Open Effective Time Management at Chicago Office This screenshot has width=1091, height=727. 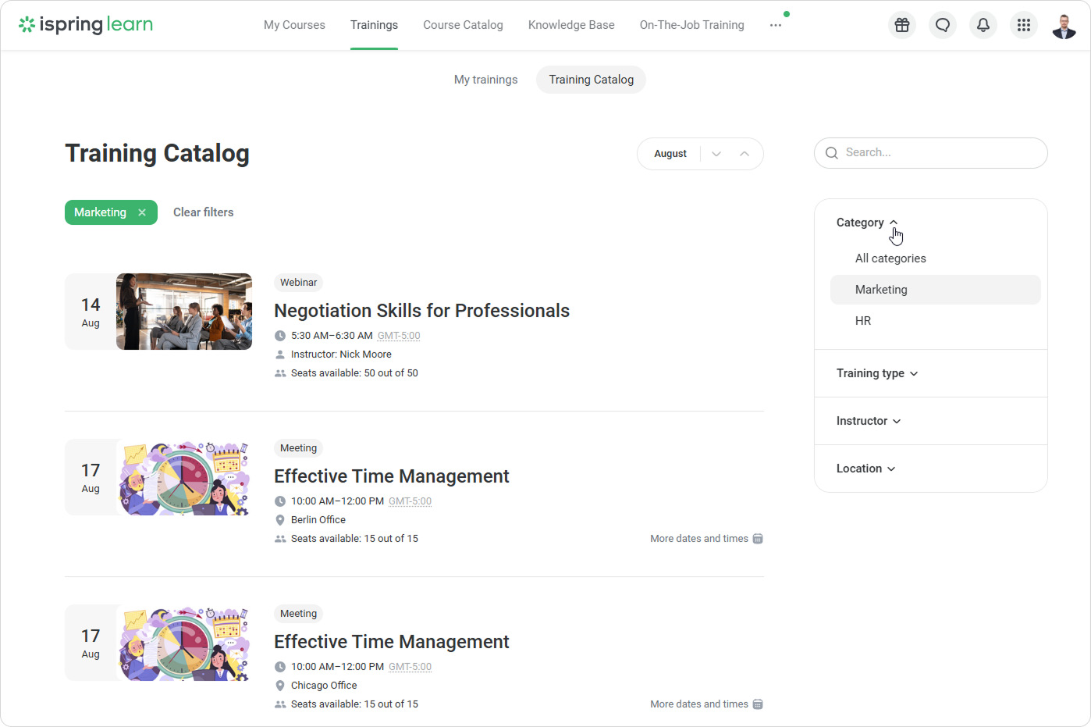click(x=391, y=642)
